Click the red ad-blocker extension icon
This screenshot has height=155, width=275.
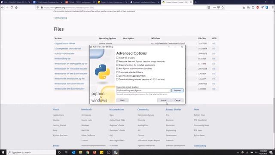(x=258, y=7)
